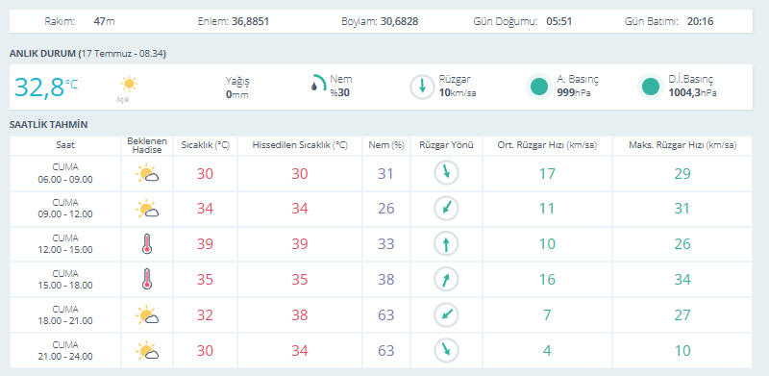769x376 pixels.
Task: Click the thermometer icon for 12.00 - 15.00
Action: click(147, 243)
